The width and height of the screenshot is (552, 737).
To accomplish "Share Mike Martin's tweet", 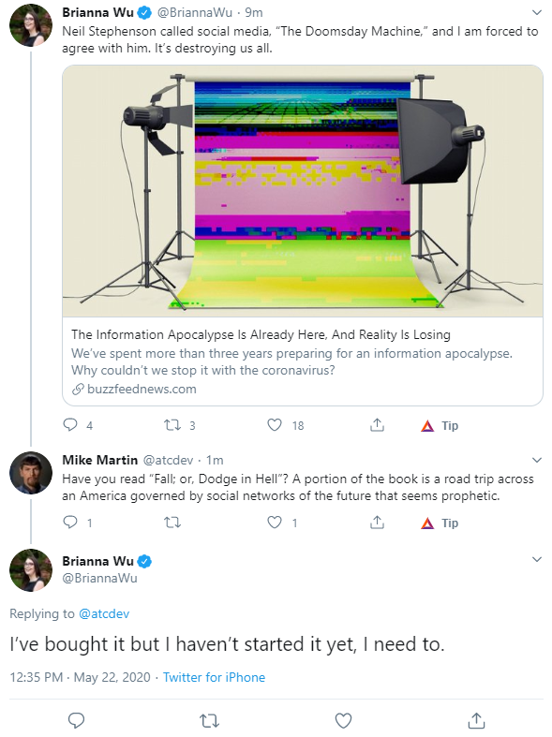I will (377, 523).
